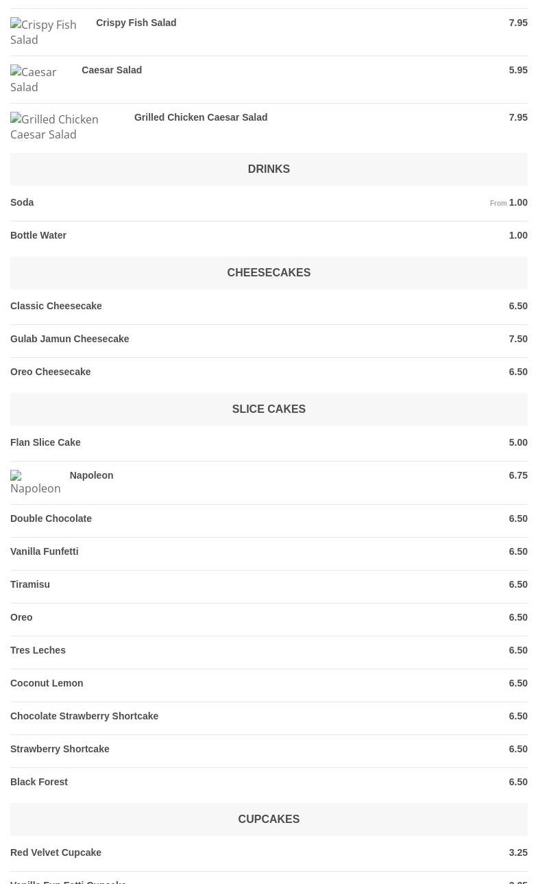The height and width of the screenshot is (884, 538).
Task: Open the Red Velvet Cupcake item
Action: (56, 852)
